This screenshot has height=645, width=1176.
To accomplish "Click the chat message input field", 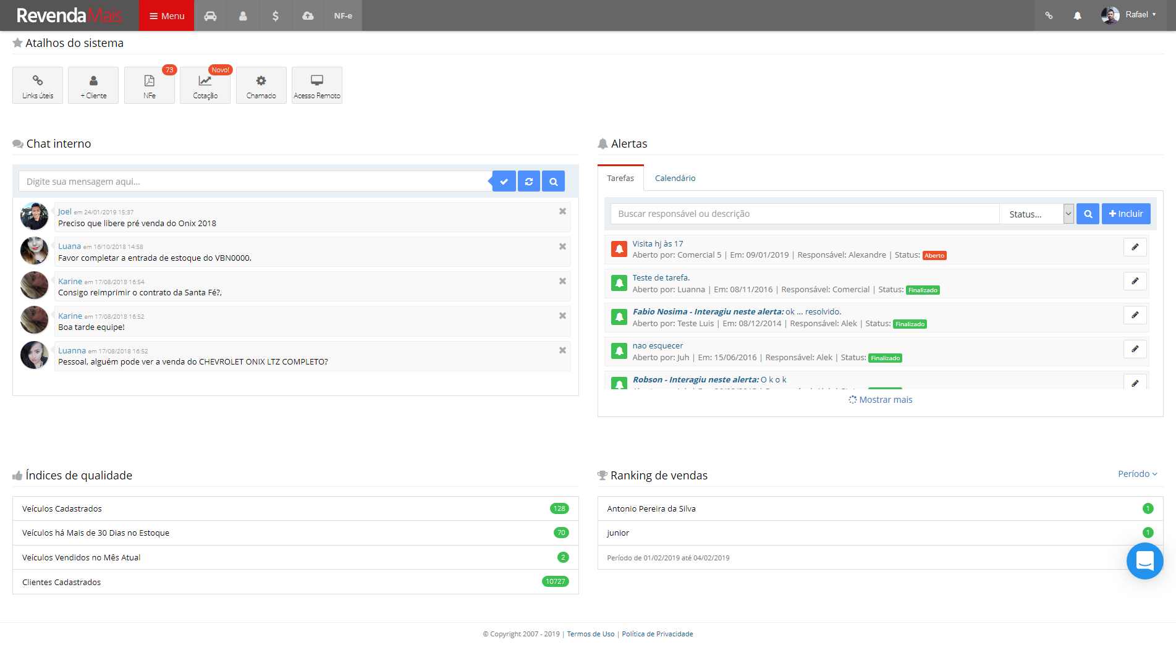I will point(255,182).
